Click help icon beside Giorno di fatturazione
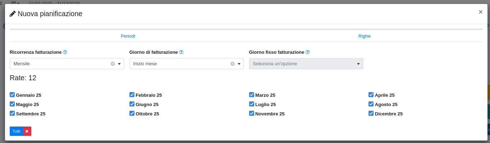 click(181, 52)
